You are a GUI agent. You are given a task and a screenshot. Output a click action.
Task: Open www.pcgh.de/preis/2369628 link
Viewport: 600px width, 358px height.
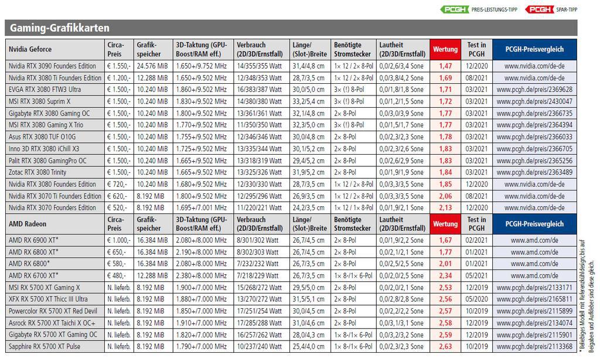(534, 90)
